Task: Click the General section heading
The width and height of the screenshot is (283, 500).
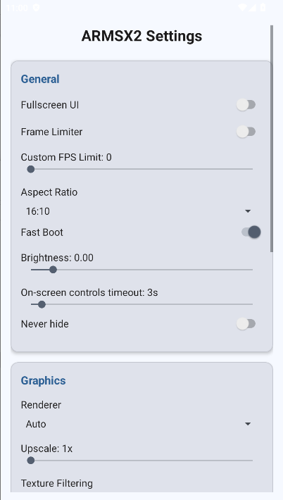Action: coord(40,79)
